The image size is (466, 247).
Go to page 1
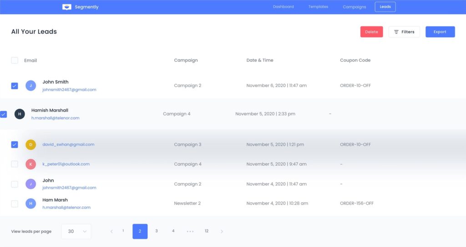123,231
